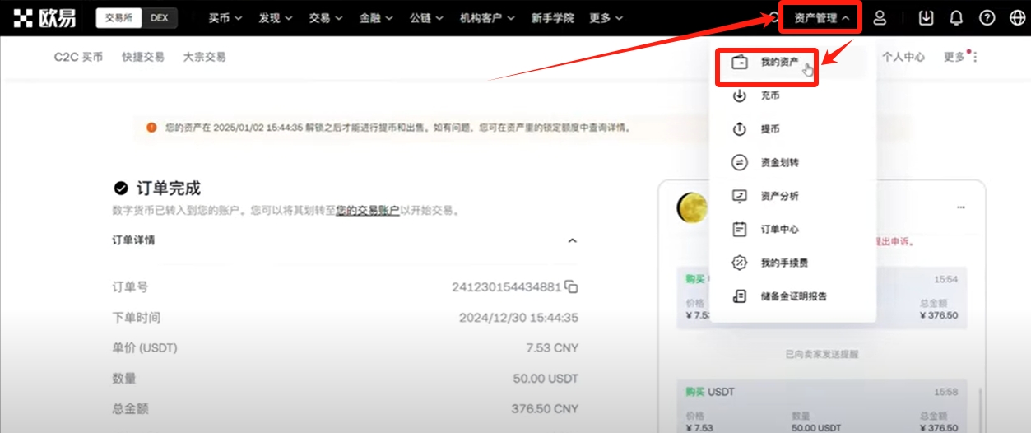The width and height of the screenshot is (1031, 433).
Task: Click the quantity 50.00 USDT in order details
Action: coord(546,379)
